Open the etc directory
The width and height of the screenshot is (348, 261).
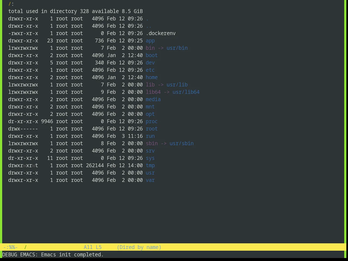click(x=150, y=70)
